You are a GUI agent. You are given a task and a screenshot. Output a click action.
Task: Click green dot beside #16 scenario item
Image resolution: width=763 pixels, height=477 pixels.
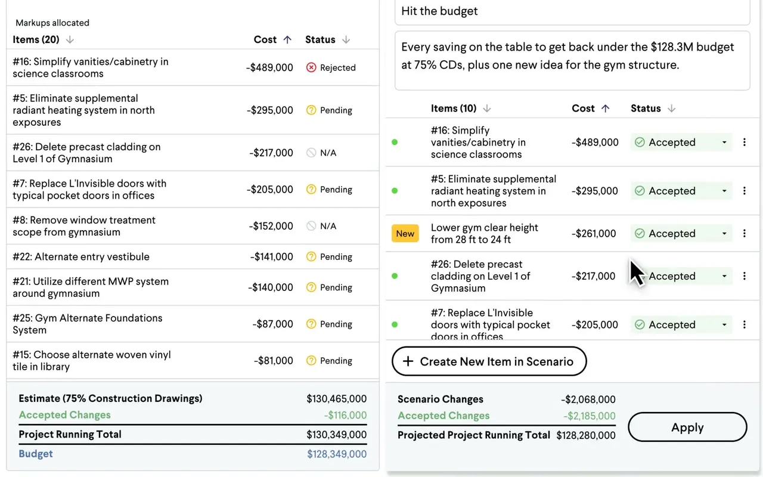[395, 143]
